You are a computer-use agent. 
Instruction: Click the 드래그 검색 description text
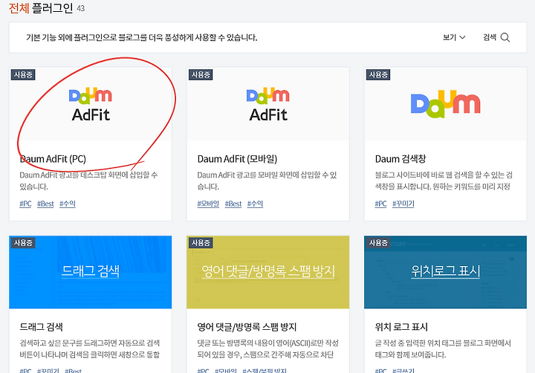pos(89,348)
